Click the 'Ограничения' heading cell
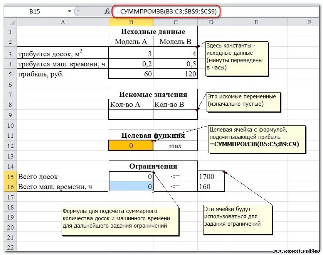 point(153,166)
